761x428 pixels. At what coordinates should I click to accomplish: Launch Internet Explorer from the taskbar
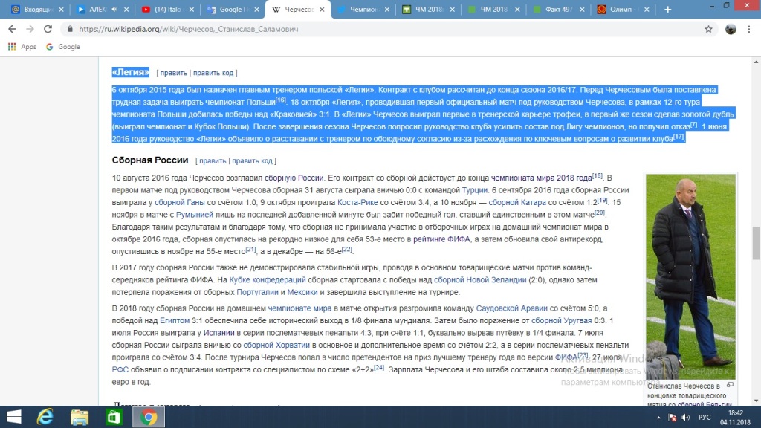[45, 417]
